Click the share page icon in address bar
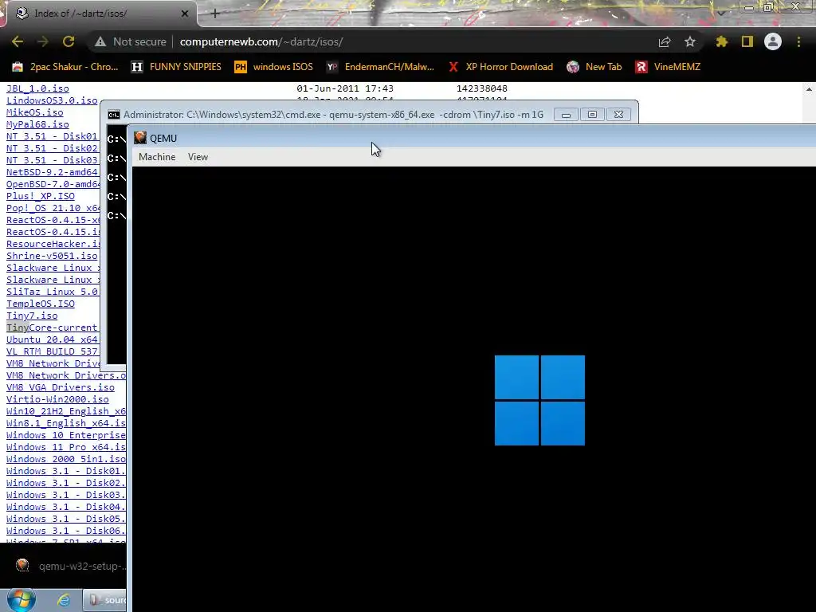 point(665,41)
